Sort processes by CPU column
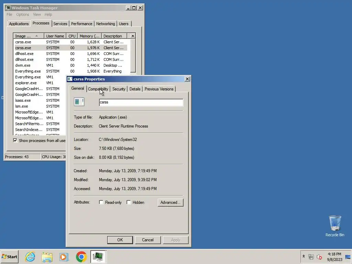The image size is (352, 264). (72, 36)
